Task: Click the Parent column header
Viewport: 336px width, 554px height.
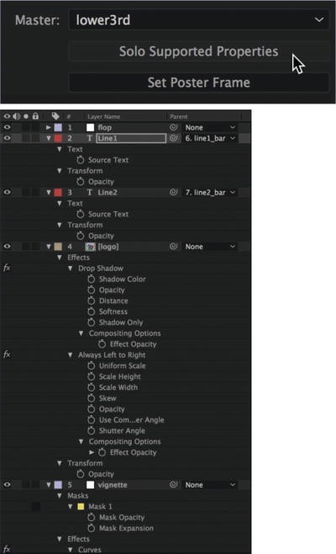Action: [179, 116]
